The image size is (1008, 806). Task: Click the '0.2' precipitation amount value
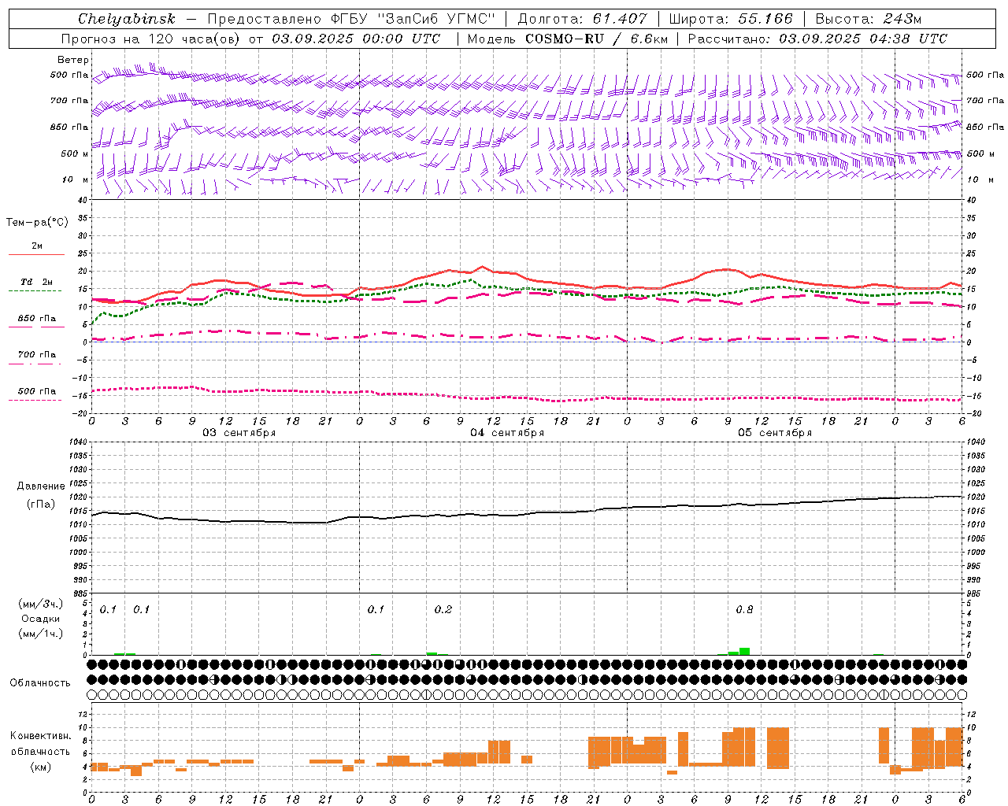point(443,610)
